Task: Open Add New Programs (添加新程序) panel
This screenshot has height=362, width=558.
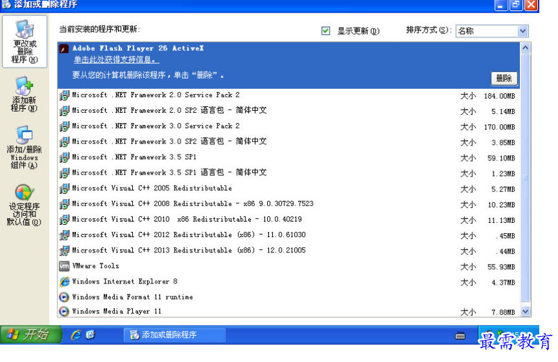Action: click(x=25, y=94)
